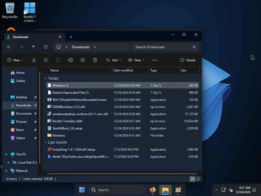Switch to details list view icon in status bar
Image resolution: width=261 pixels, height=196 pixels.
[x=192, y=179]
